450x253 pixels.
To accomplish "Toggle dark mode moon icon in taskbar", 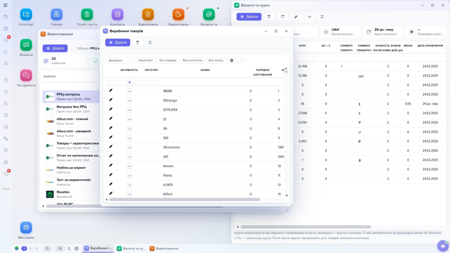I will tap(69, 249).
